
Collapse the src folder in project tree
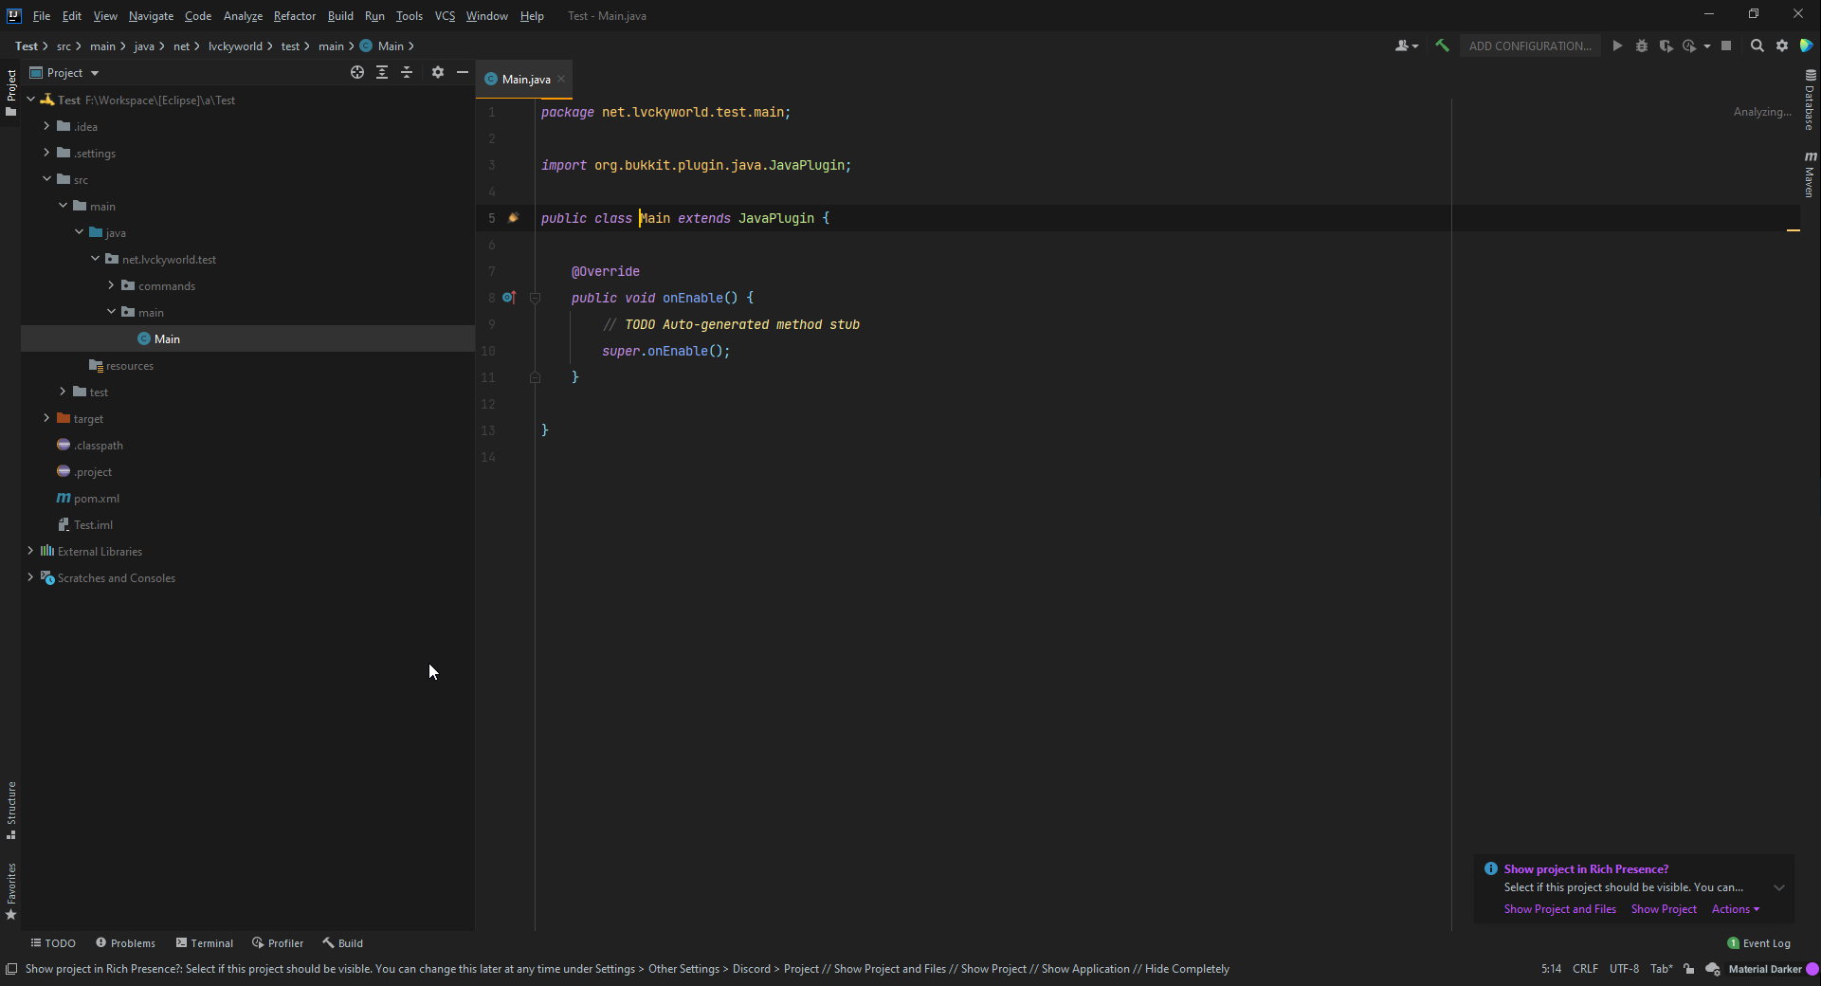coord(46,179)
